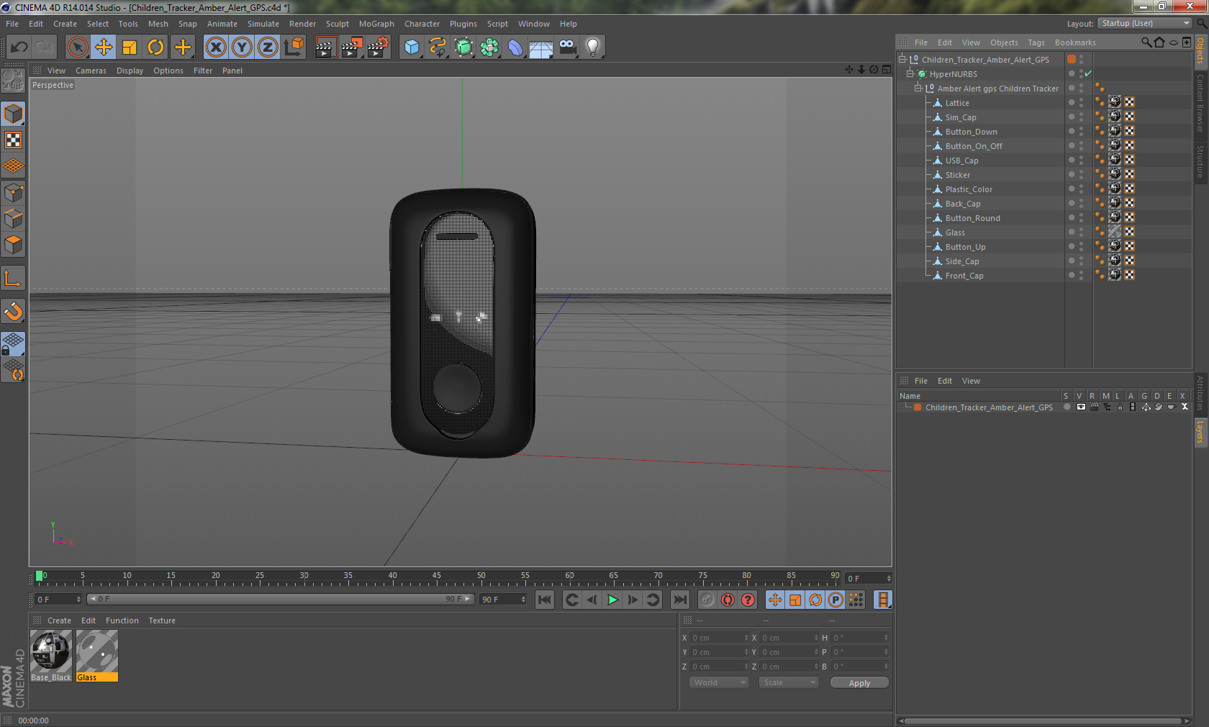Open the Mesh menu
This screenshot has height=727, width=1209.
(158, 24)
